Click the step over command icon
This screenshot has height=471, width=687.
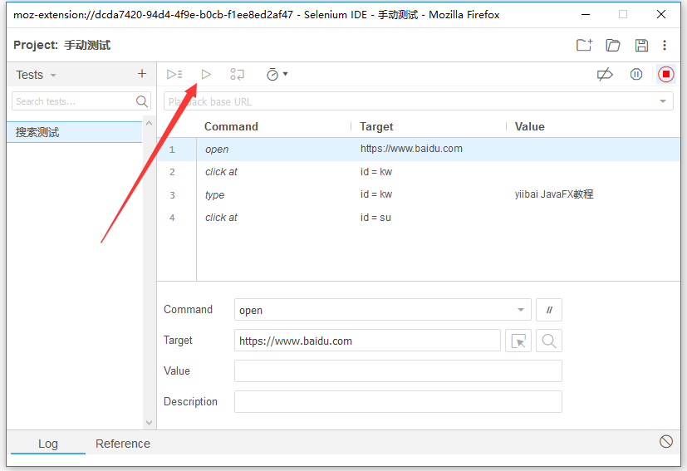pyautogui.click(x=238, y=75)
